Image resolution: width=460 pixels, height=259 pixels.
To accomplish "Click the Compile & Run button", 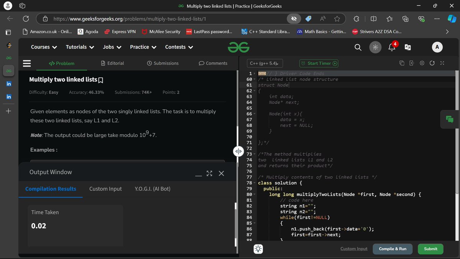I will (393, 249).
